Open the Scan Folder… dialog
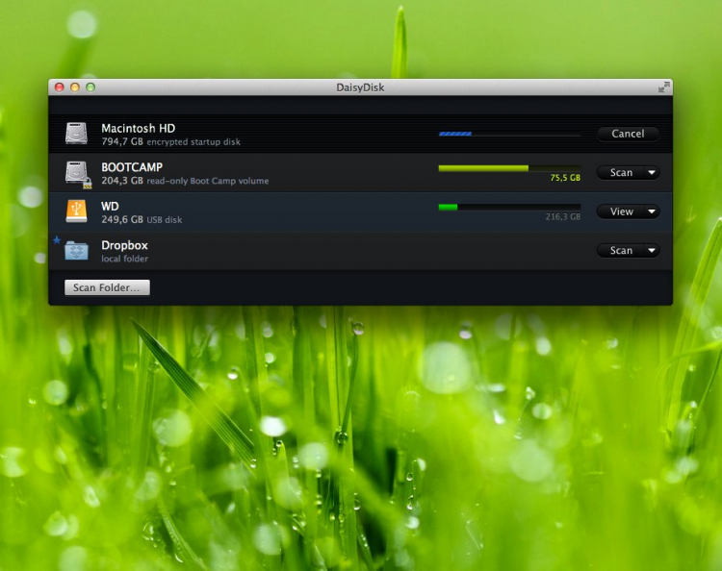This screenshot has width=722, height=571. click(107, 287)
